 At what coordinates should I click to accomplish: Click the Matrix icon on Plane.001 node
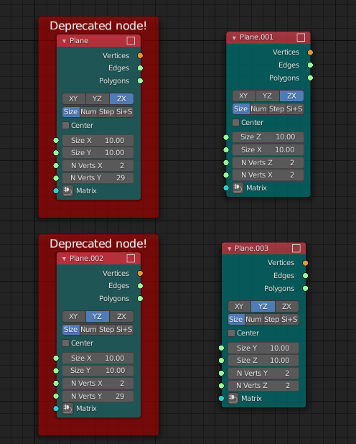(238, 188)
